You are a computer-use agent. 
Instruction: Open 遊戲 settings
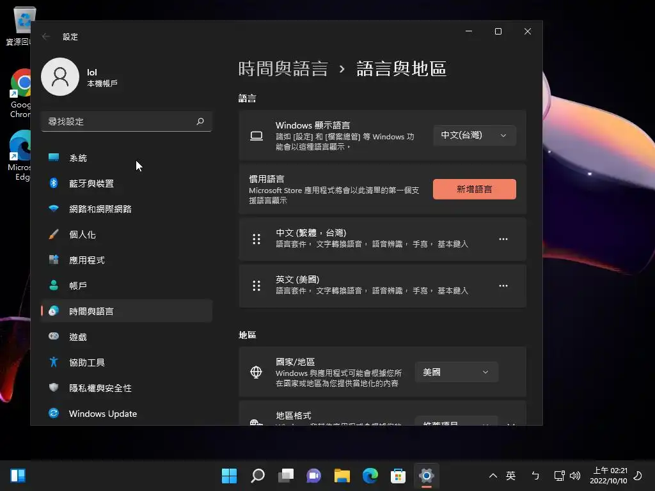coord(127,336)
